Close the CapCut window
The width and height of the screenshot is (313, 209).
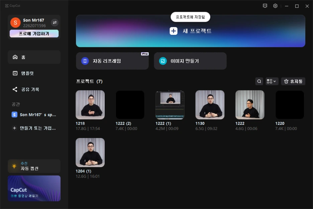[x=307, y=6]
